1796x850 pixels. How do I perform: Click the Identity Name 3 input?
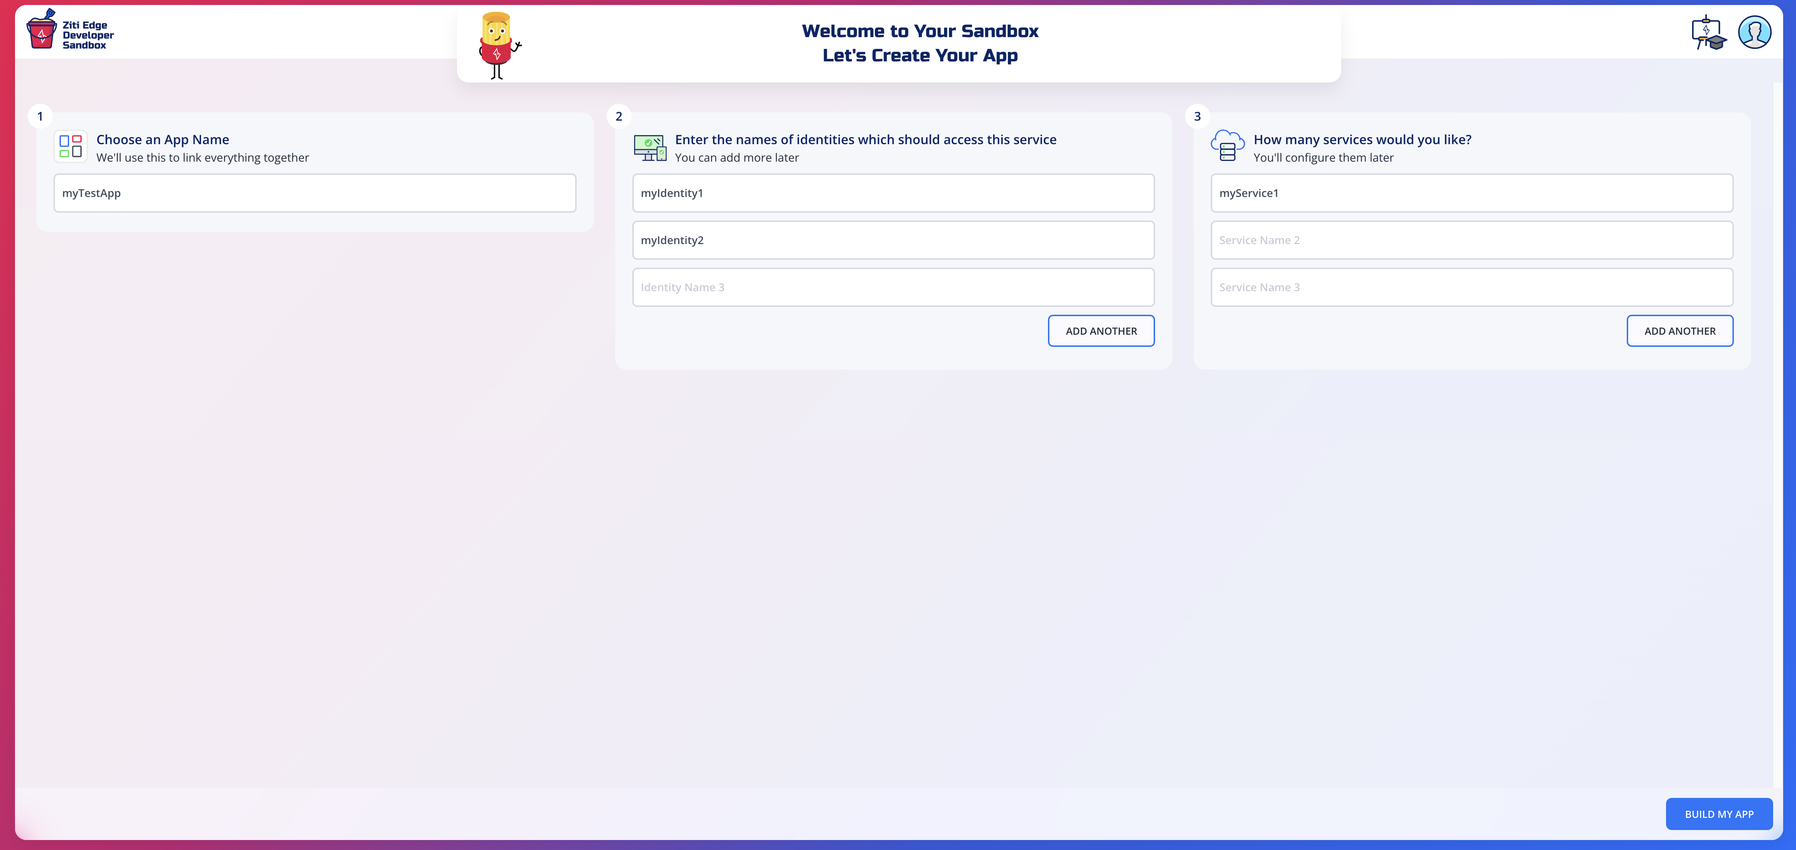pyautogui.click(x=893, y=287)
